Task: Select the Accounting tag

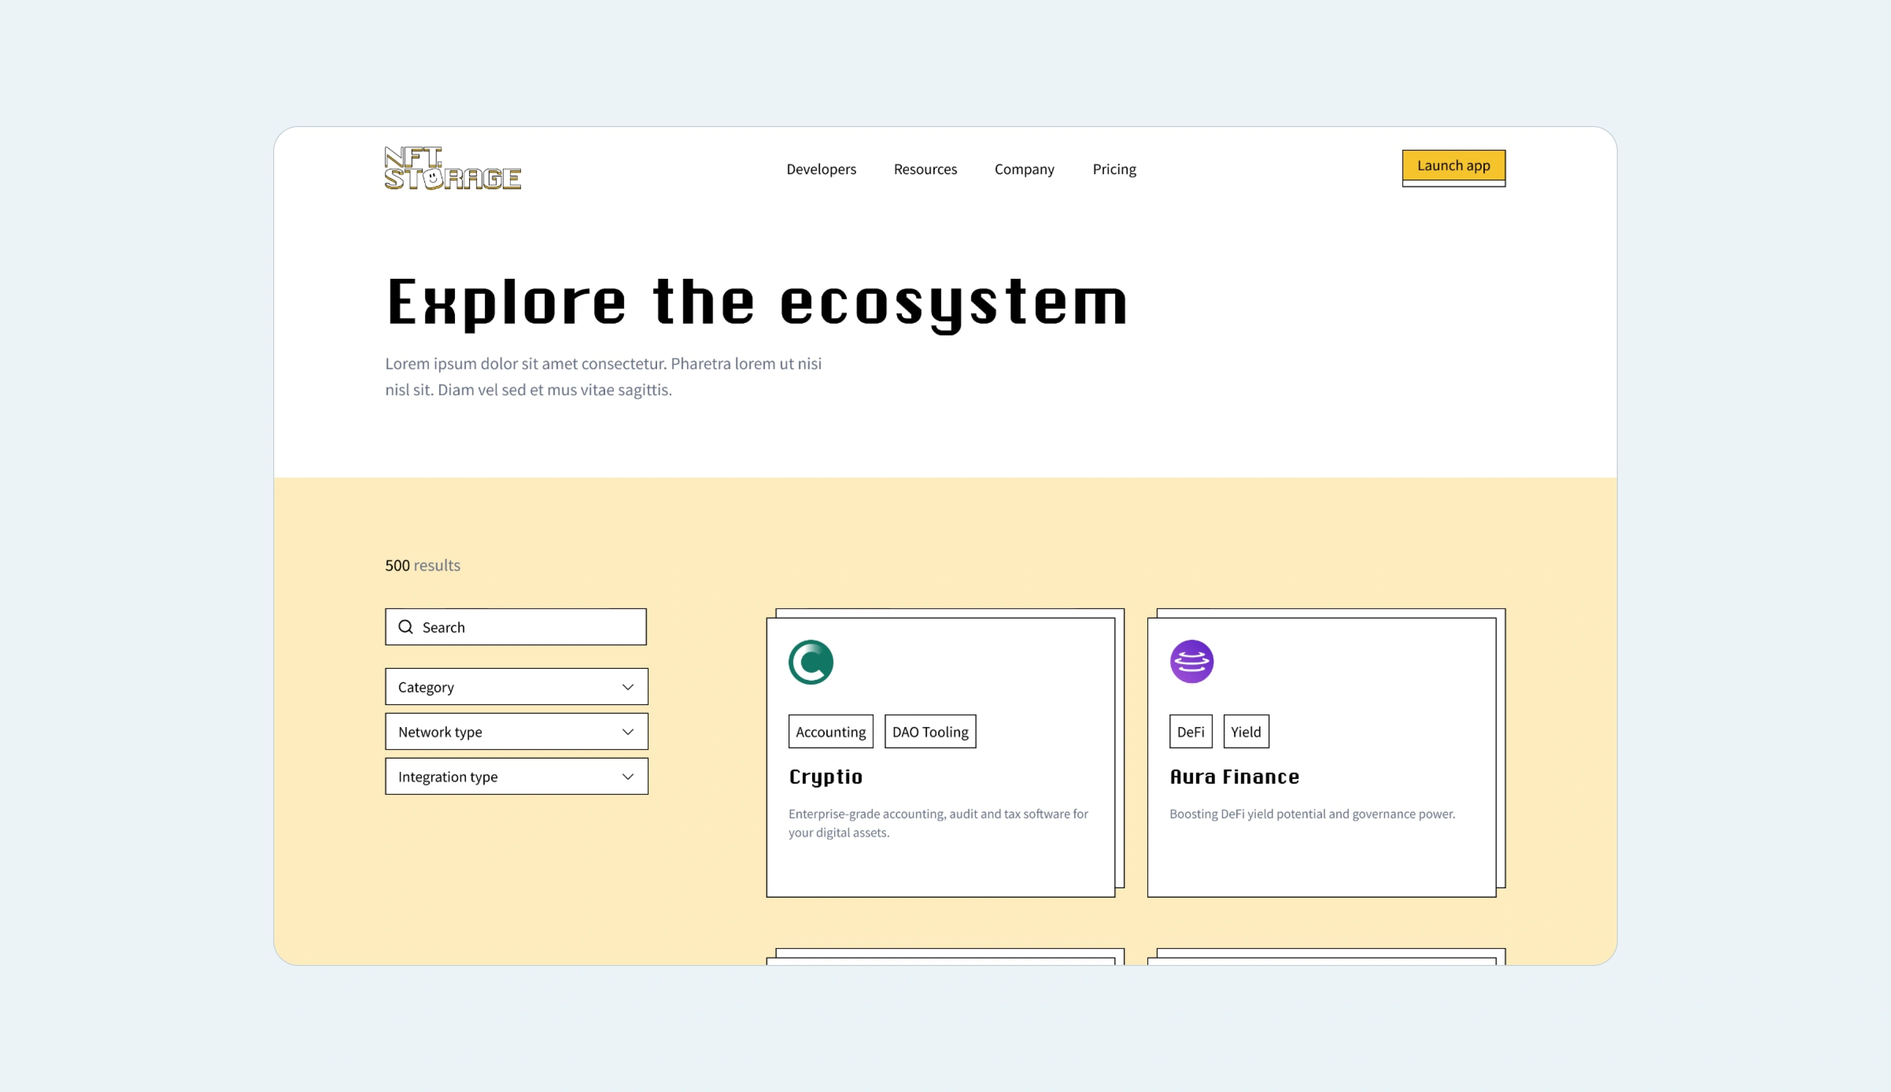Action: [830, 732]
